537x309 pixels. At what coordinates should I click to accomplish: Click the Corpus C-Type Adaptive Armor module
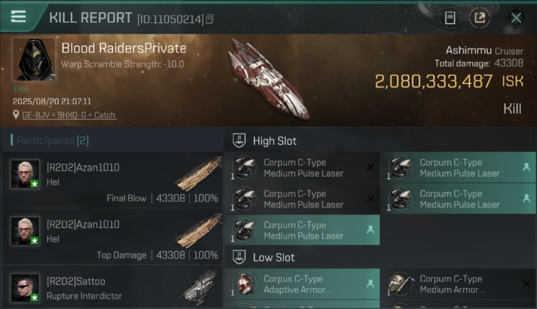(x=302, y=284)
